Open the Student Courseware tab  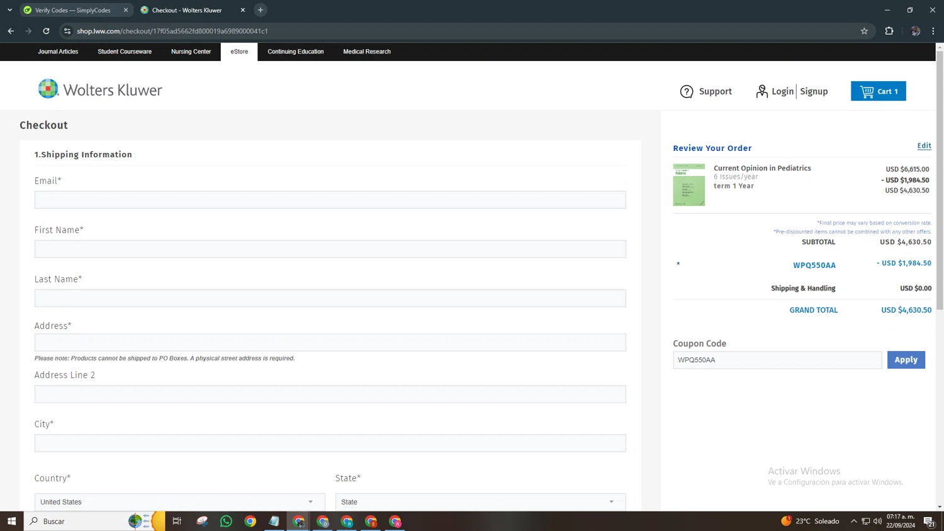125,52
